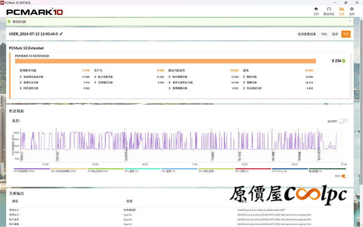The width and height of the screenshot is (363, 227).
Task: Click the PCMARK10 logo
Action: click(34, 12)
